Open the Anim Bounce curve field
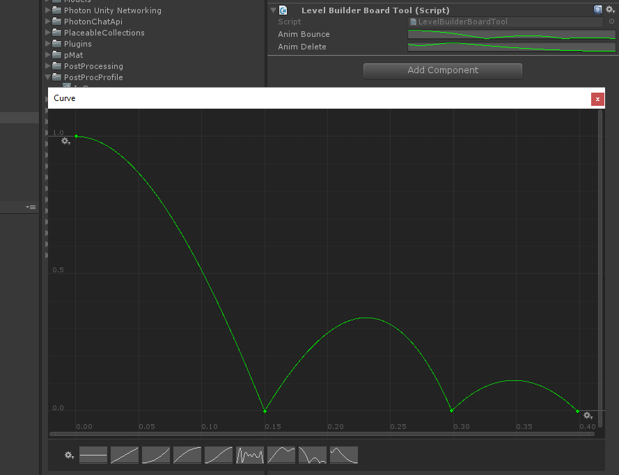Viewport: 619px width, 475px height. coord(511,34)
